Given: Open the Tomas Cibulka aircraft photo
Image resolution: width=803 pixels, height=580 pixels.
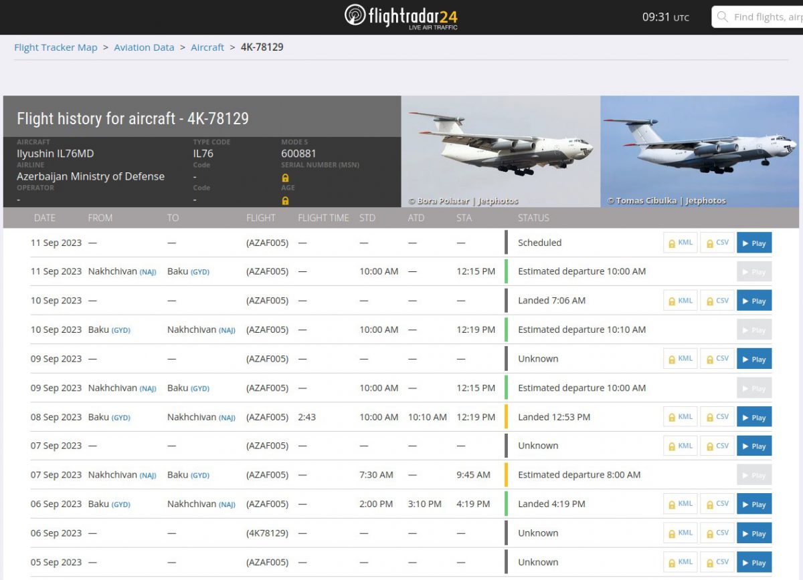Looking at the screenshot, I should (699, 151).
